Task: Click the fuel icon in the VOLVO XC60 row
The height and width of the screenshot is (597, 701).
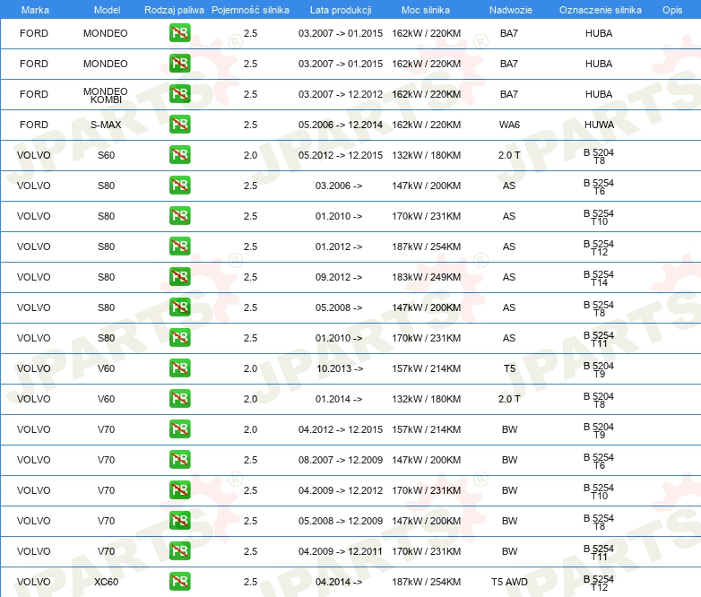Action: tap(179, 582)
